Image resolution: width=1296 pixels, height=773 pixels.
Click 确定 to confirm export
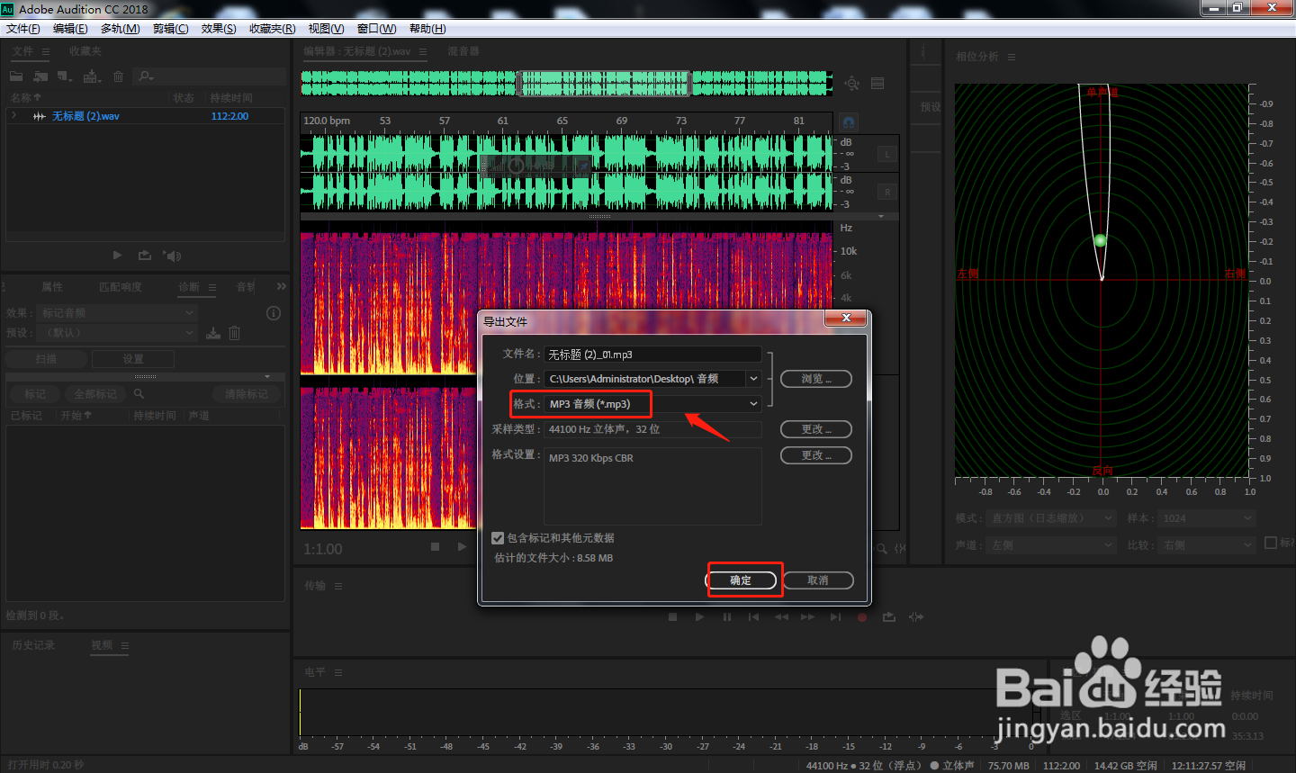pos(741,580)
